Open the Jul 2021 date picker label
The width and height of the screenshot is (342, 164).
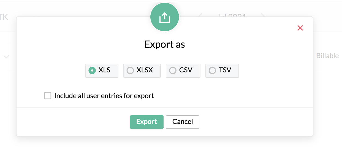click(232, 15)
